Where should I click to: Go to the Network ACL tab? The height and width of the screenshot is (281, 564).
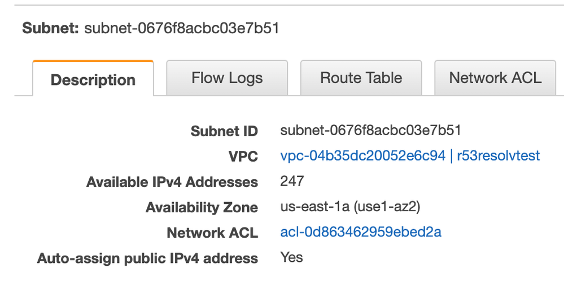click(495, 78)
